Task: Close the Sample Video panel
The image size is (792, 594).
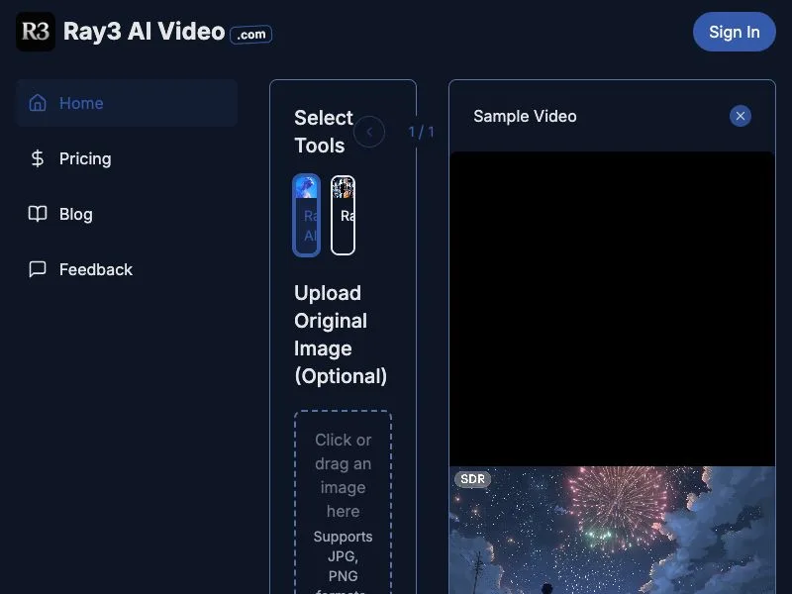Action: pyautogui.click(x=740, y=116)
